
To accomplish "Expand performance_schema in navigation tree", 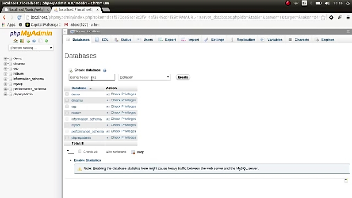I will (5, 89).
